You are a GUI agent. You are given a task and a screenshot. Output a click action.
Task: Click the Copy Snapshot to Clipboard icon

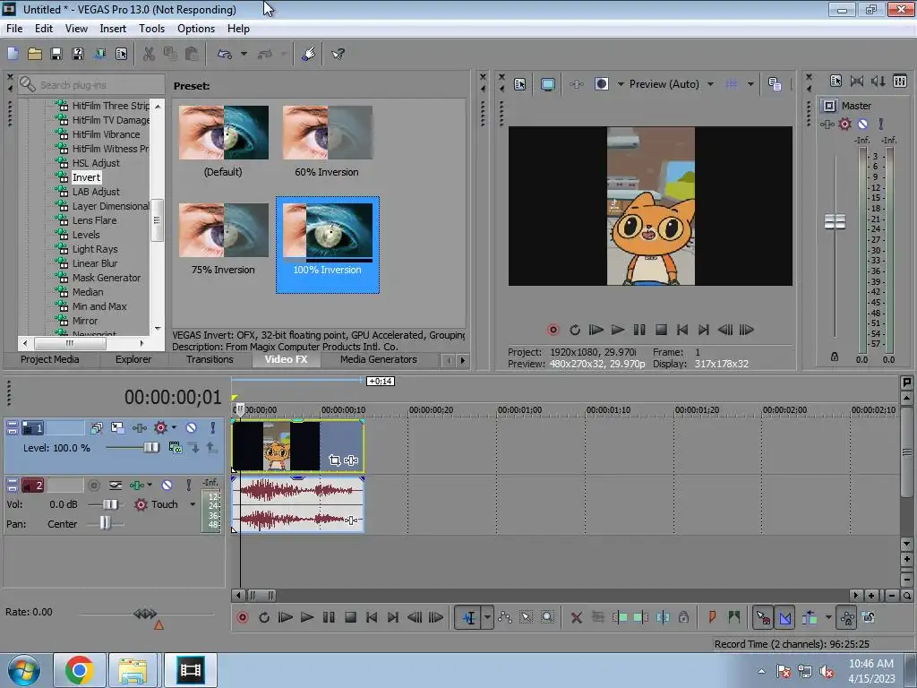click(775, 84)
